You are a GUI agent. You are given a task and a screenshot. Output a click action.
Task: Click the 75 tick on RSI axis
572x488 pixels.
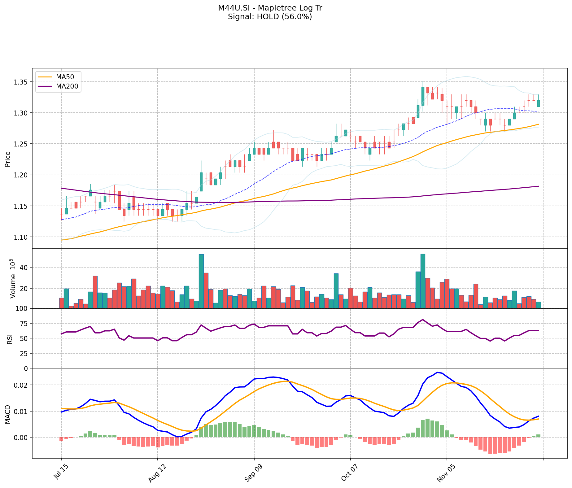coord(24,324)
